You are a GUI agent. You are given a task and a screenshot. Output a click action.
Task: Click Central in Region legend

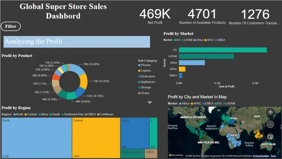pos(30,114)
